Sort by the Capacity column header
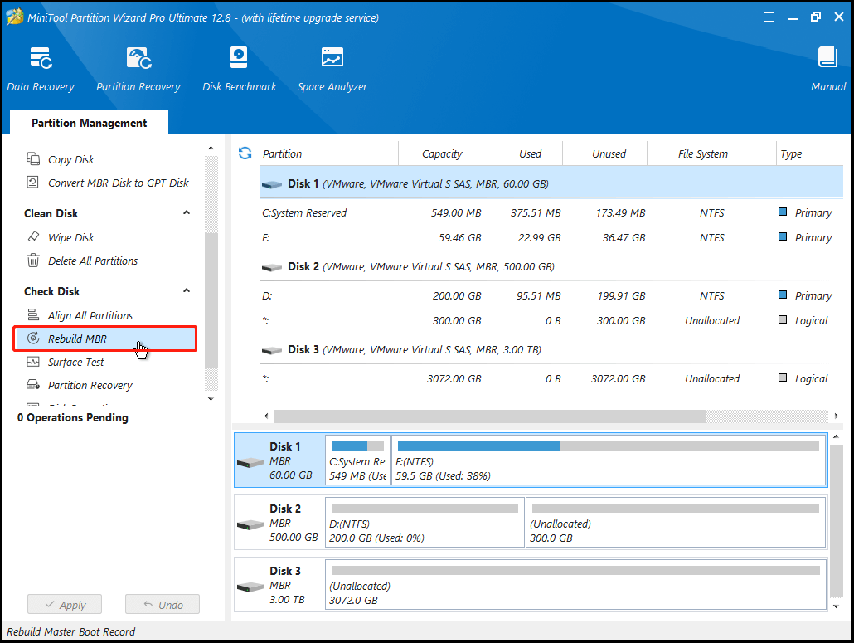This screenshot has height=643, width=854. coord(441,153)
